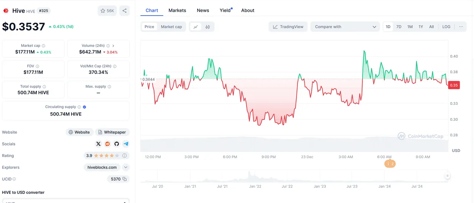Screen dimensions: 474x203
Task: Click the #325 rank badge
Action: [x=43, y=11]
